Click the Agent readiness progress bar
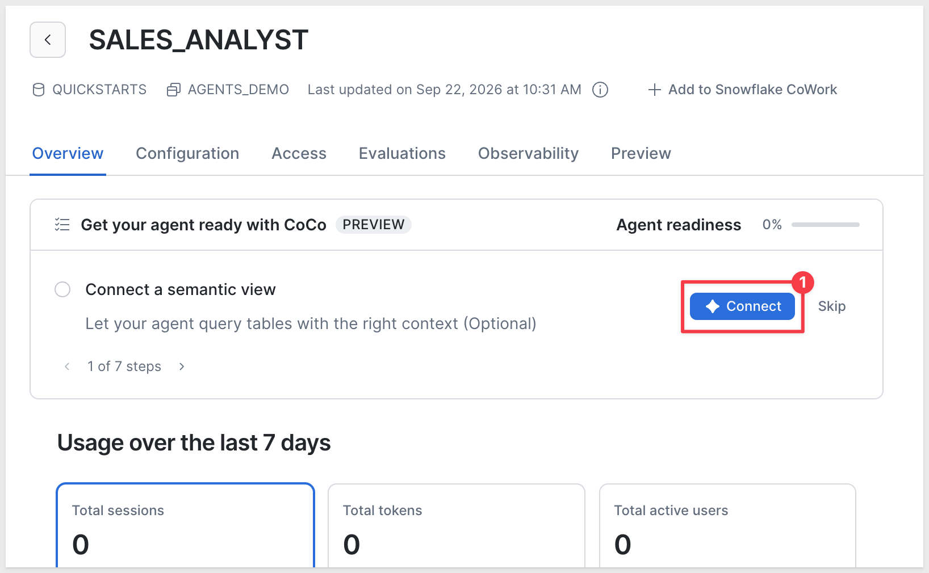The image size is (929, 573). coord(826,225)
